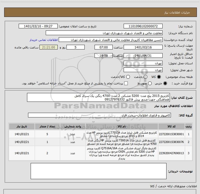Click the T5951A cartridge item name
Viewport: 200px width, 194px height.
coord(122,142)
